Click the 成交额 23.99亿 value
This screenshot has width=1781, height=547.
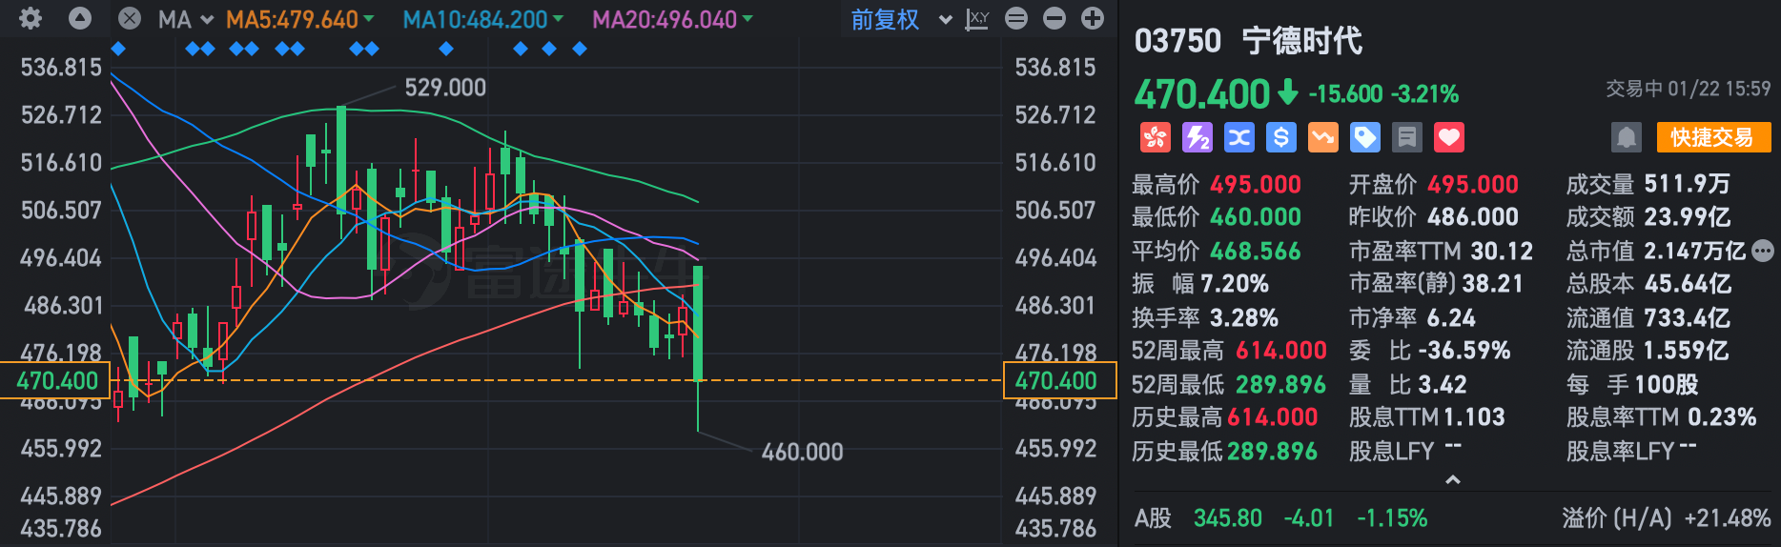tap(1688, 217)
